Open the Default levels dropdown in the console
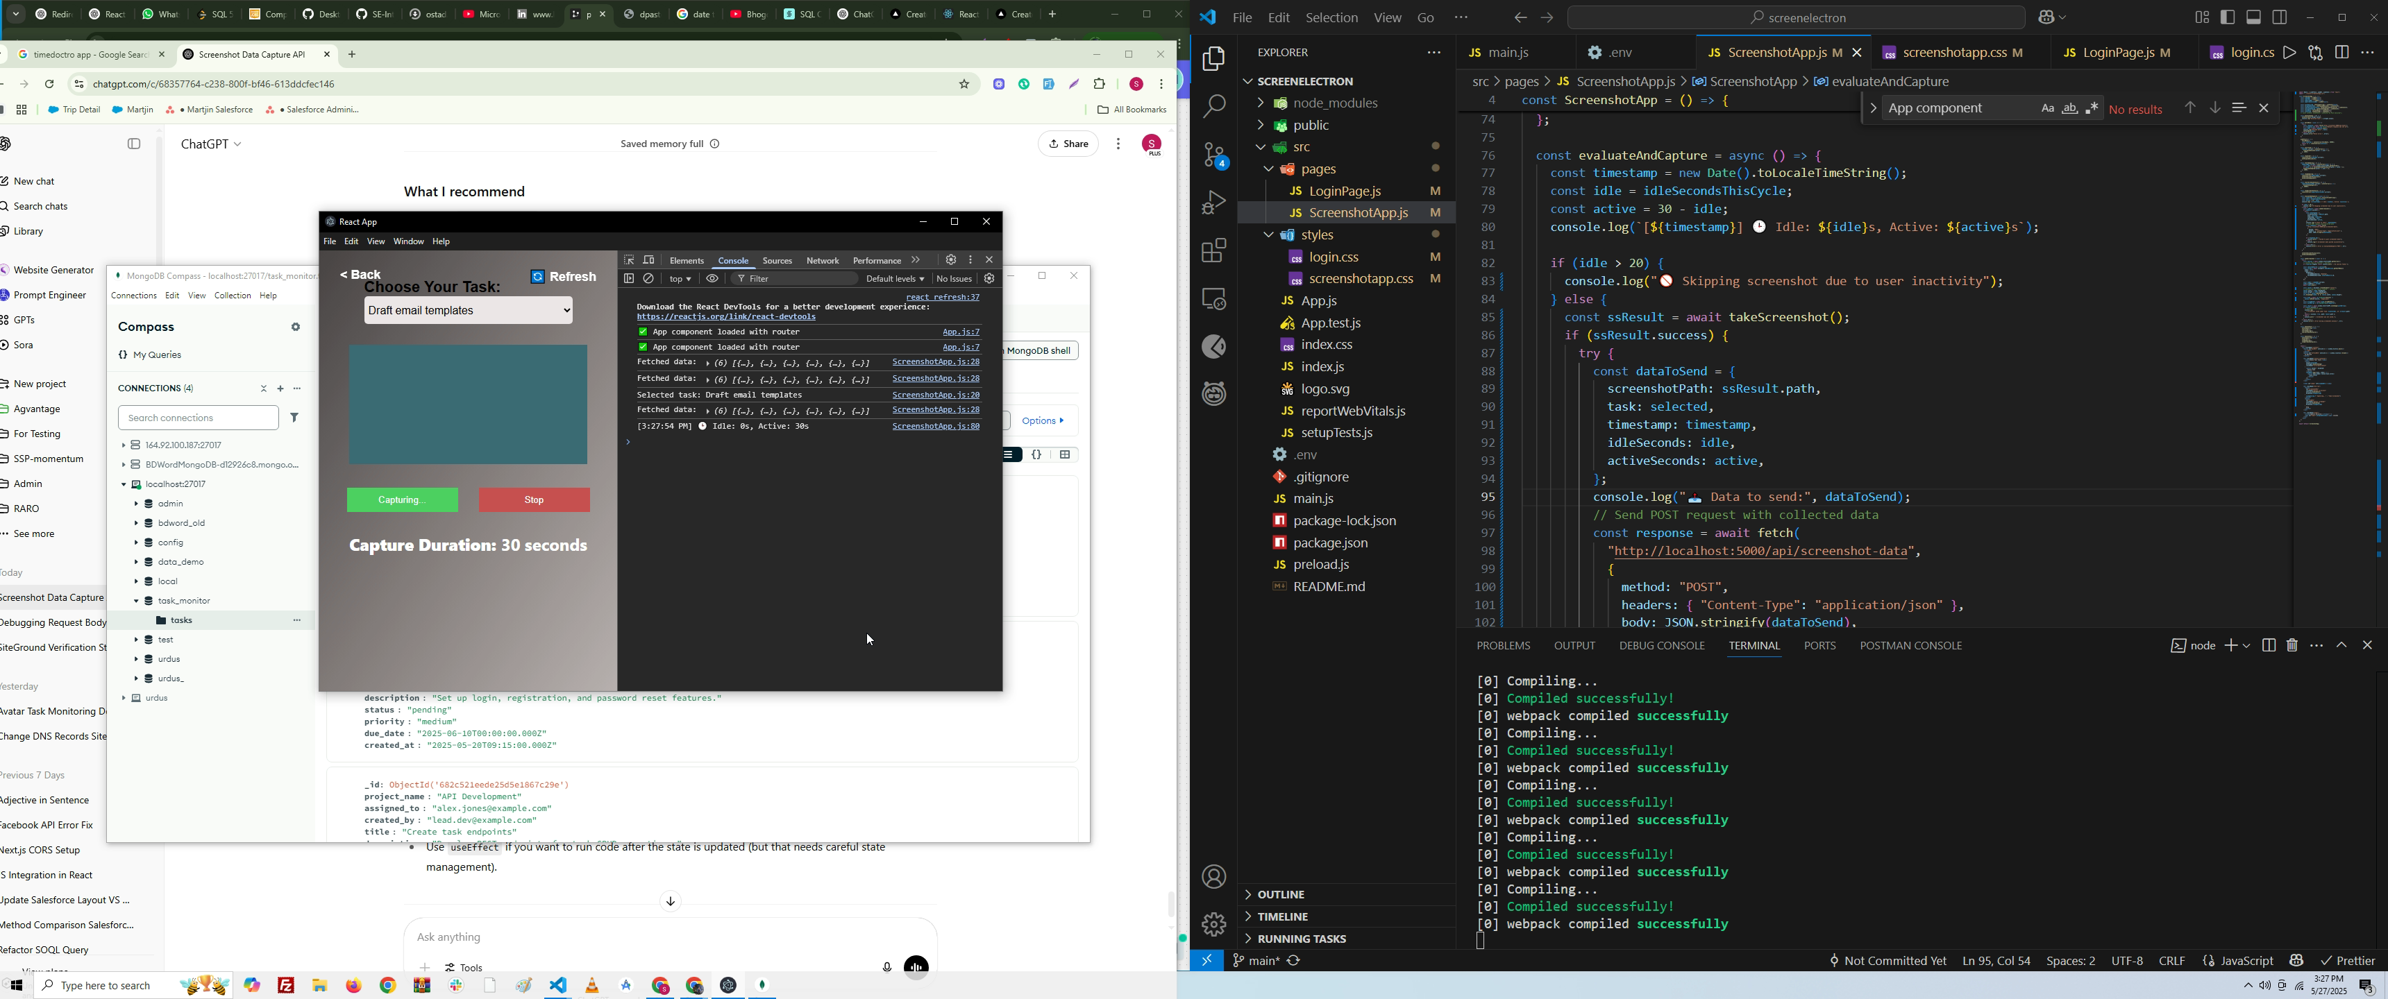Image resolution: width=2388 pixels, height=999 pixels. coord(895,279)
